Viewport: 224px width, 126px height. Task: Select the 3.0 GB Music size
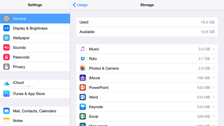click(204, 49)
